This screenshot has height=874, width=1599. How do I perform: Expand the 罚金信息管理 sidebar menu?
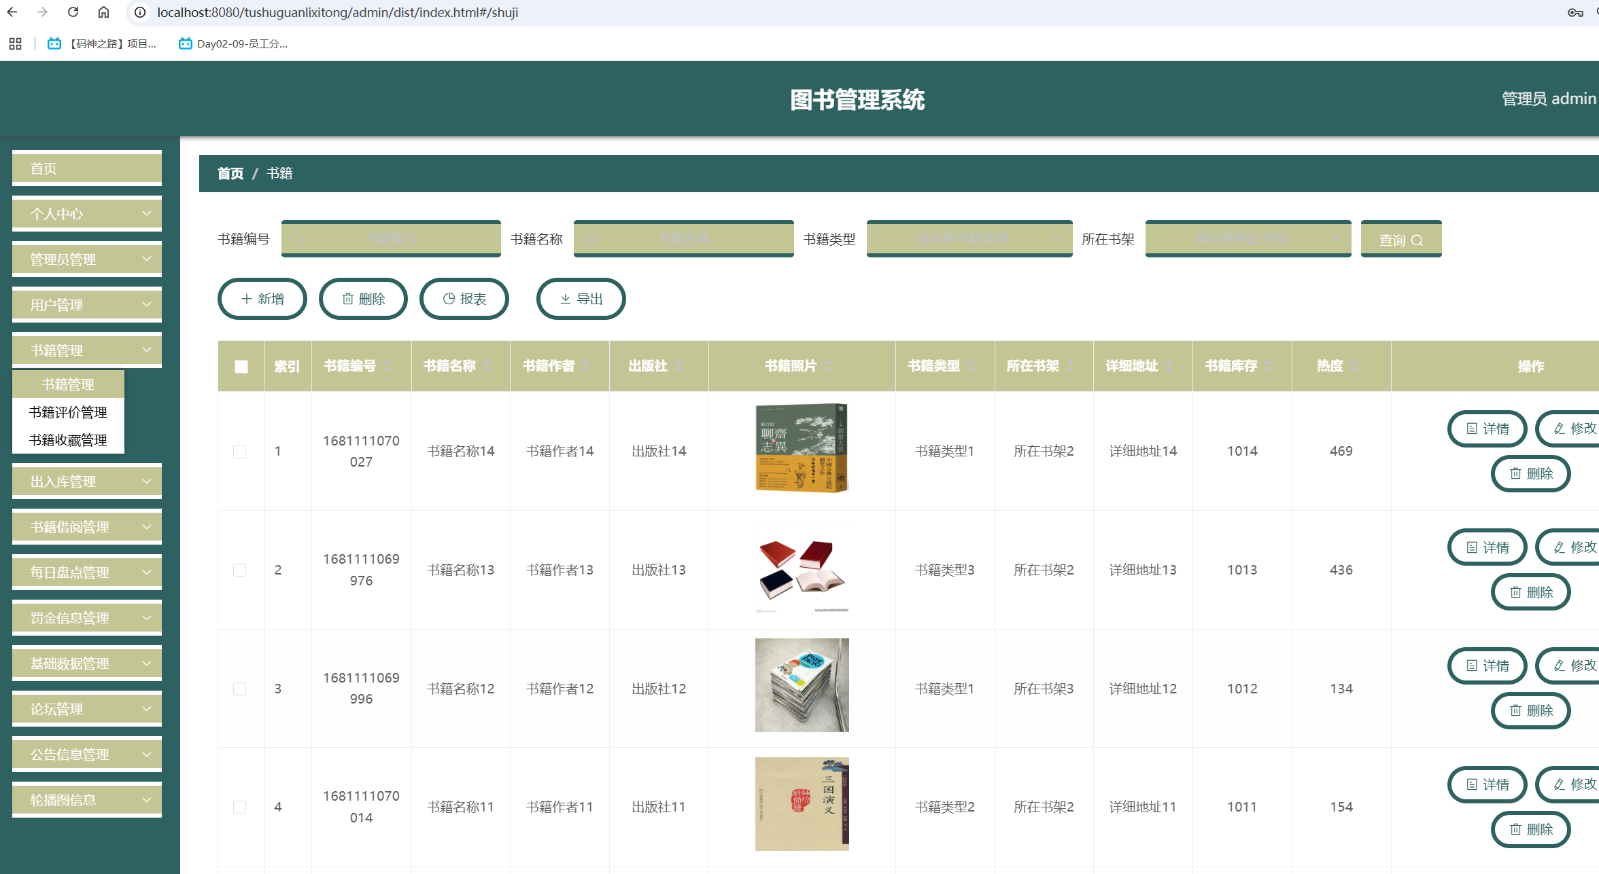point(87,617)
